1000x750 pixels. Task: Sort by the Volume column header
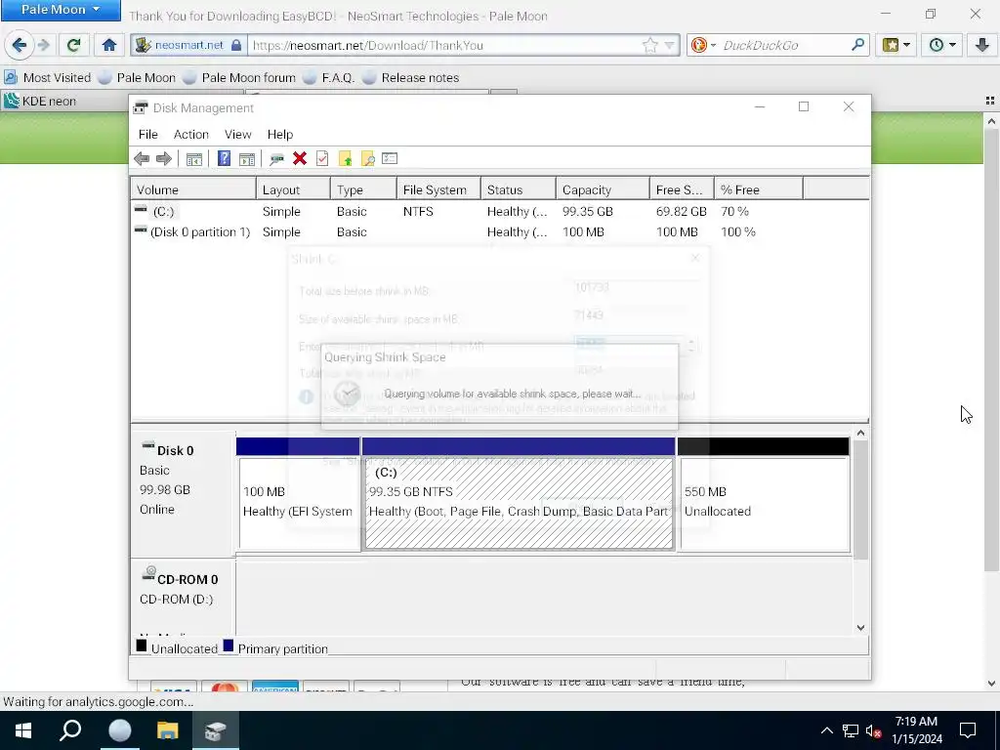[193, 190]
